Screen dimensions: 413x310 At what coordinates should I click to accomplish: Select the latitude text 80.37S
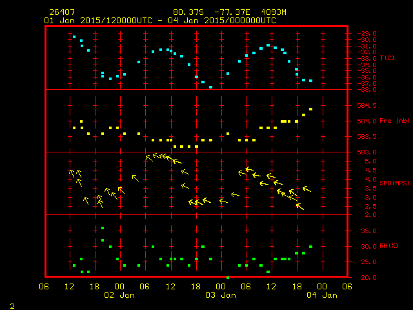[188, 12]
